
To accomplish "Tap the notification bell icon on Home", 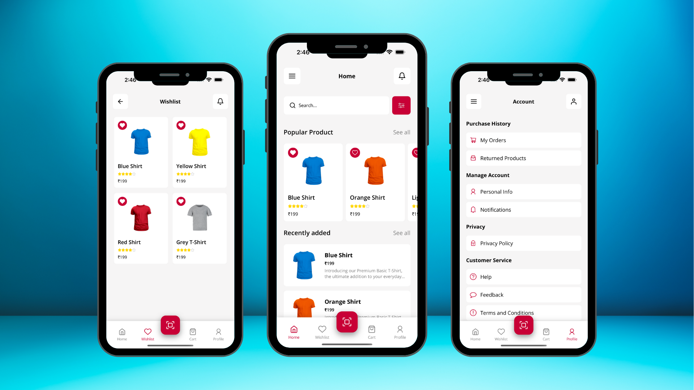I will coord(402,76).
